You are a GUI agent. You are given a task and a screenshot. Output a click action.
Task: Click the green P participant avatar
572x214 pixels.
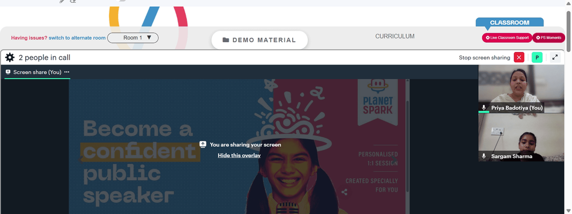[x=537, y=58]
